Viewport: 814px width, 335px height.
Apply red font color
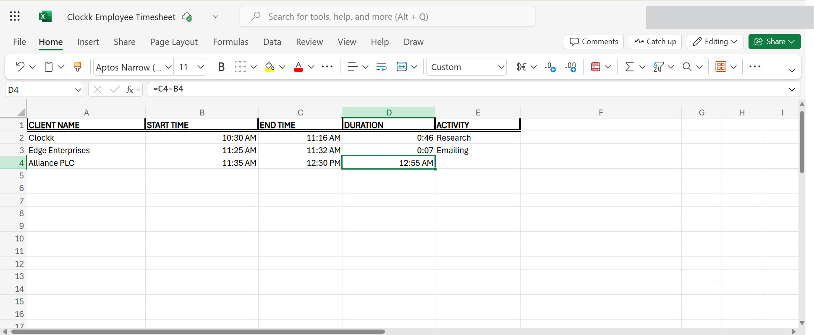298,67
